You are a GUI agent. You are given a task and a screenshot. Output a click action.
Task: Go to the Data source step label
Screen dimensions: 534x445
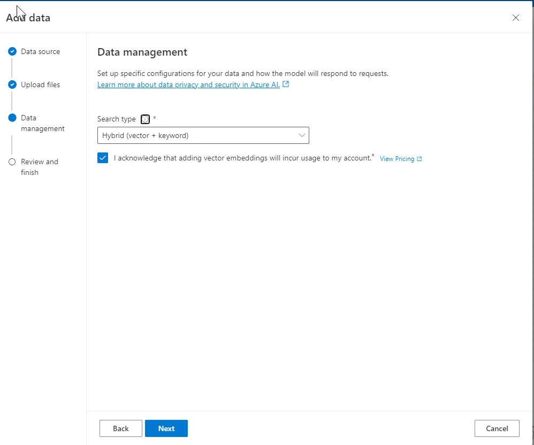(40, 52)
